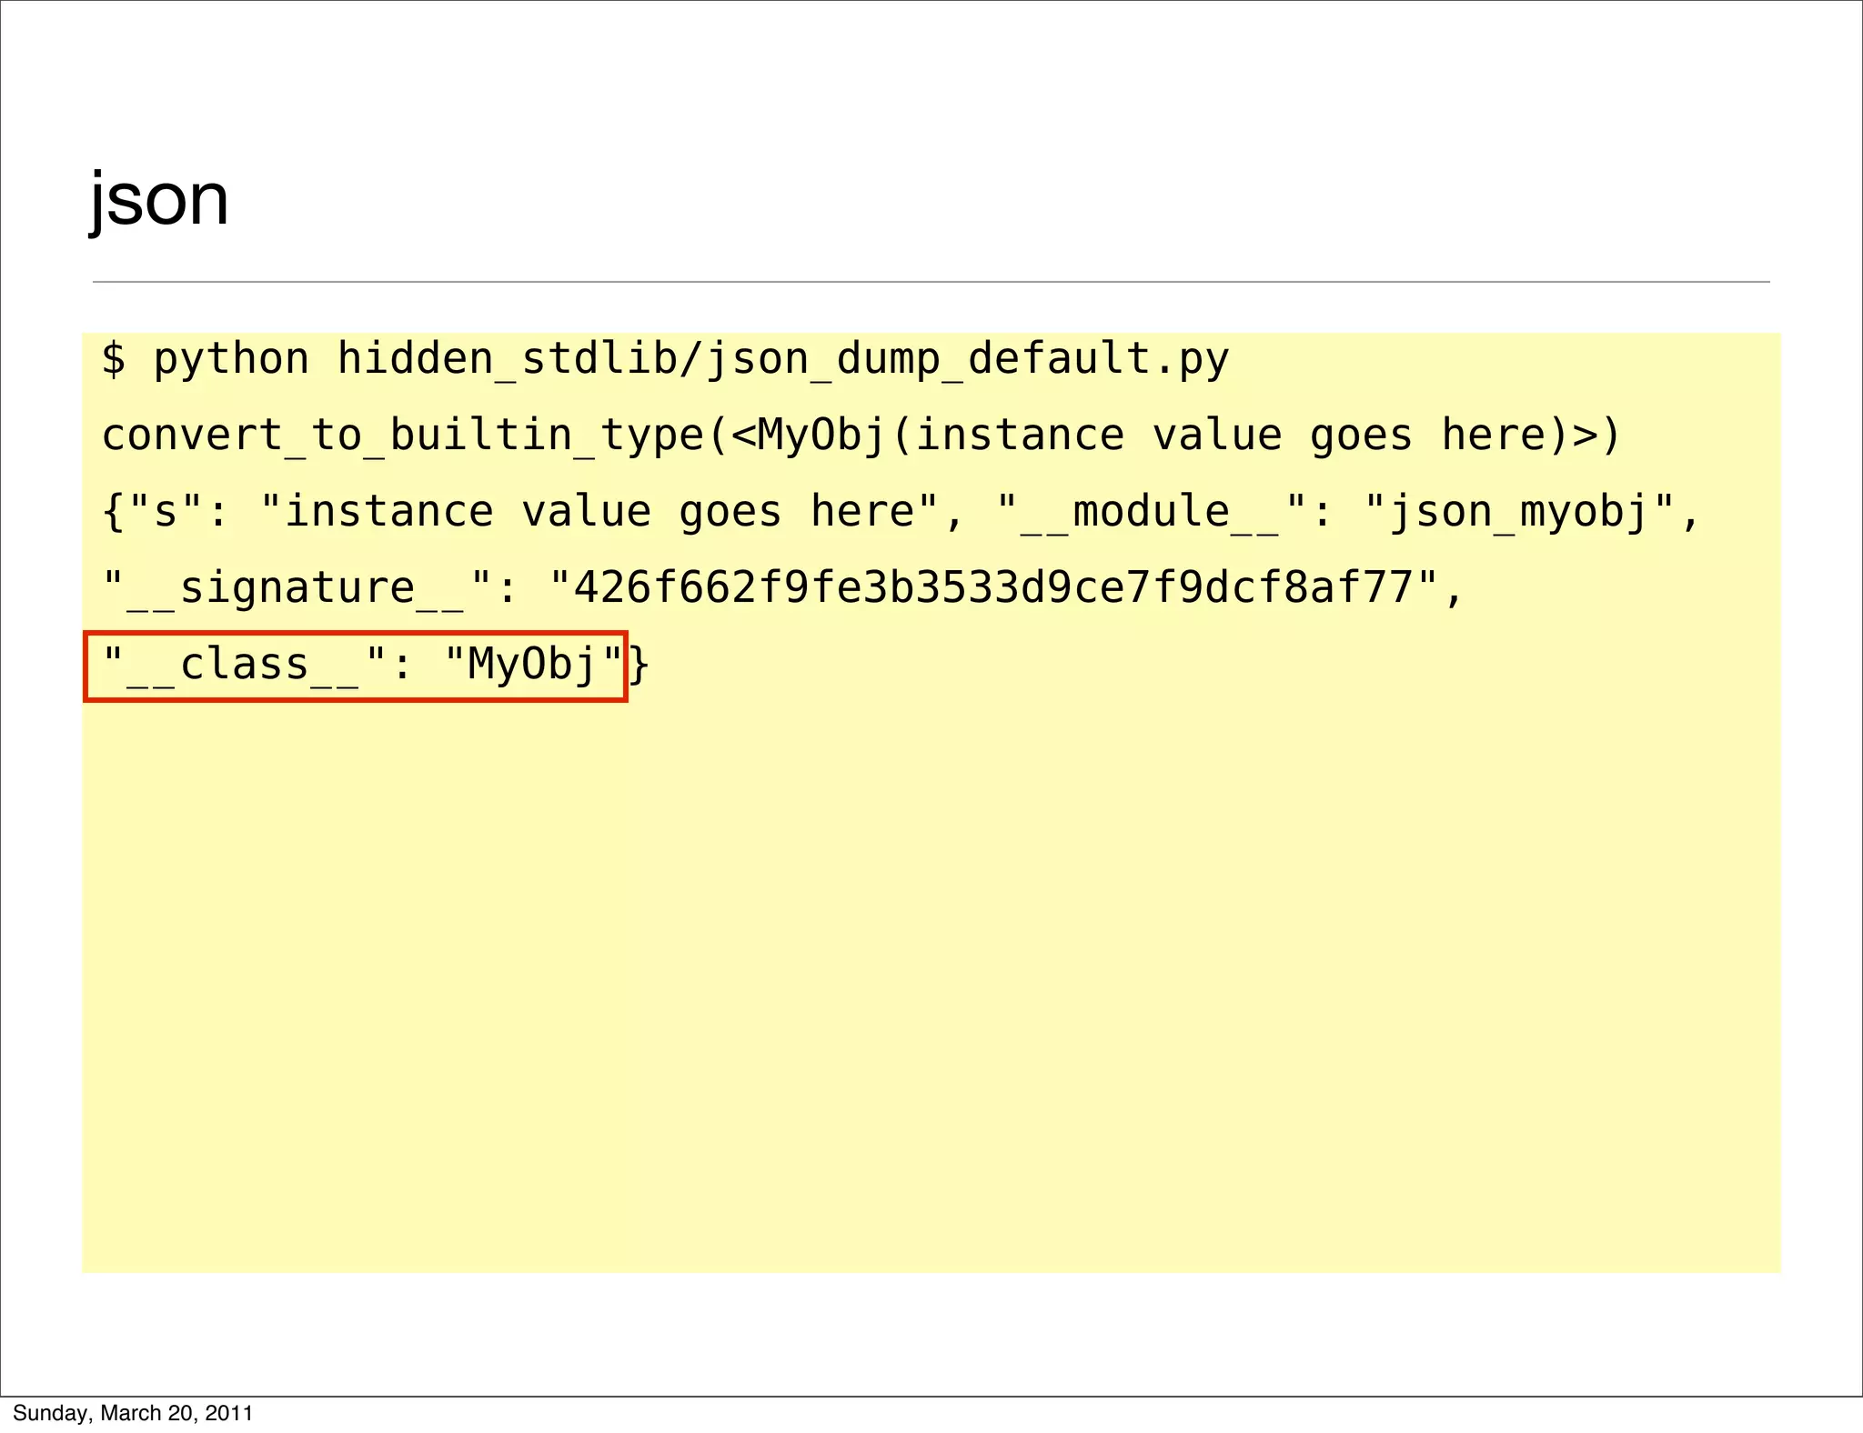The height and width of the screenshot is (1433, 1863).
Task: Click the "__signature__" hash value line
Action: click(782, 589)
